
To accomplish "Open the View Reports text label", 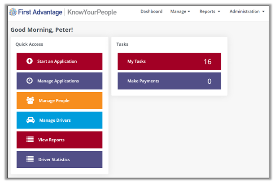I will click(x=51, y=140).
